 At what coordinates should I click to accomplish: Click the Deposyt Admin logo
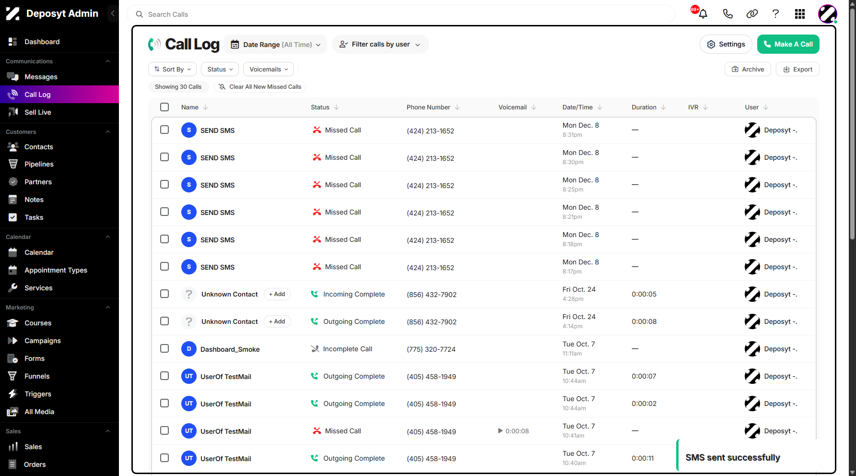coord(52,13)
